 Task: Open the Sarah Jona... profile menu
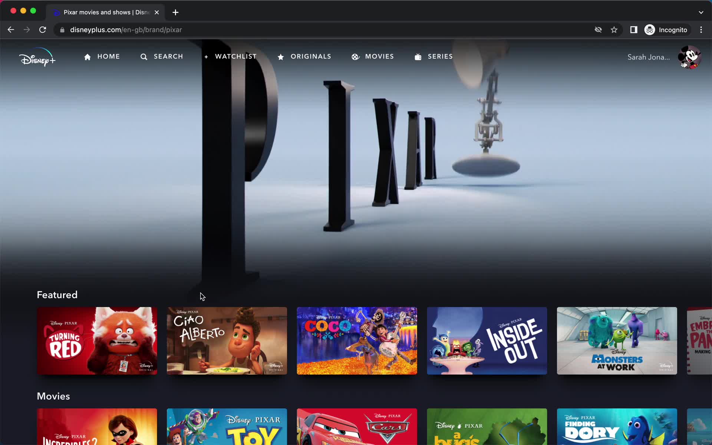649,57
